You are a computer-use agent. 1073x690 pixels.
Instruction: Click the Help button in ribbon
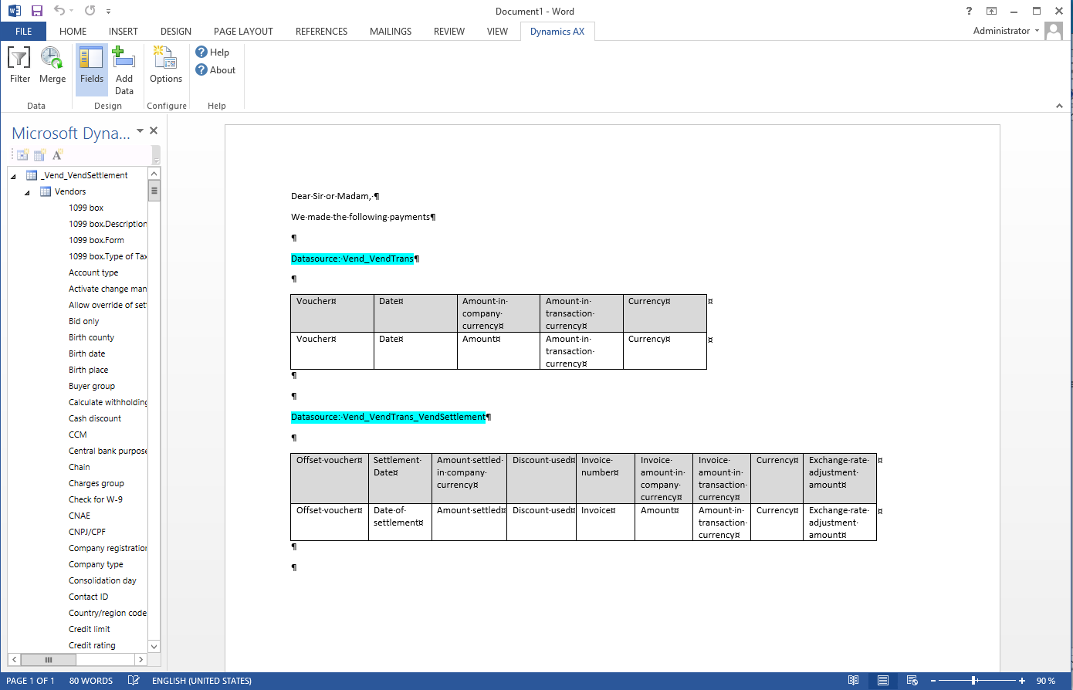[213, 52]
